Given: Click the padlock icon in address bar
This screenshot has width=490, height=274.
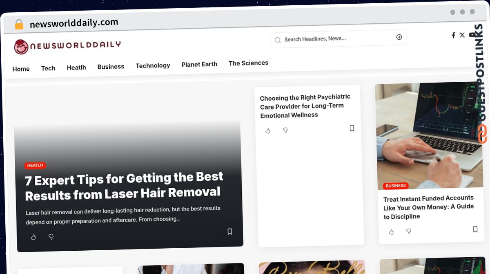Looking at the screenshot, I should click(19, 25).
